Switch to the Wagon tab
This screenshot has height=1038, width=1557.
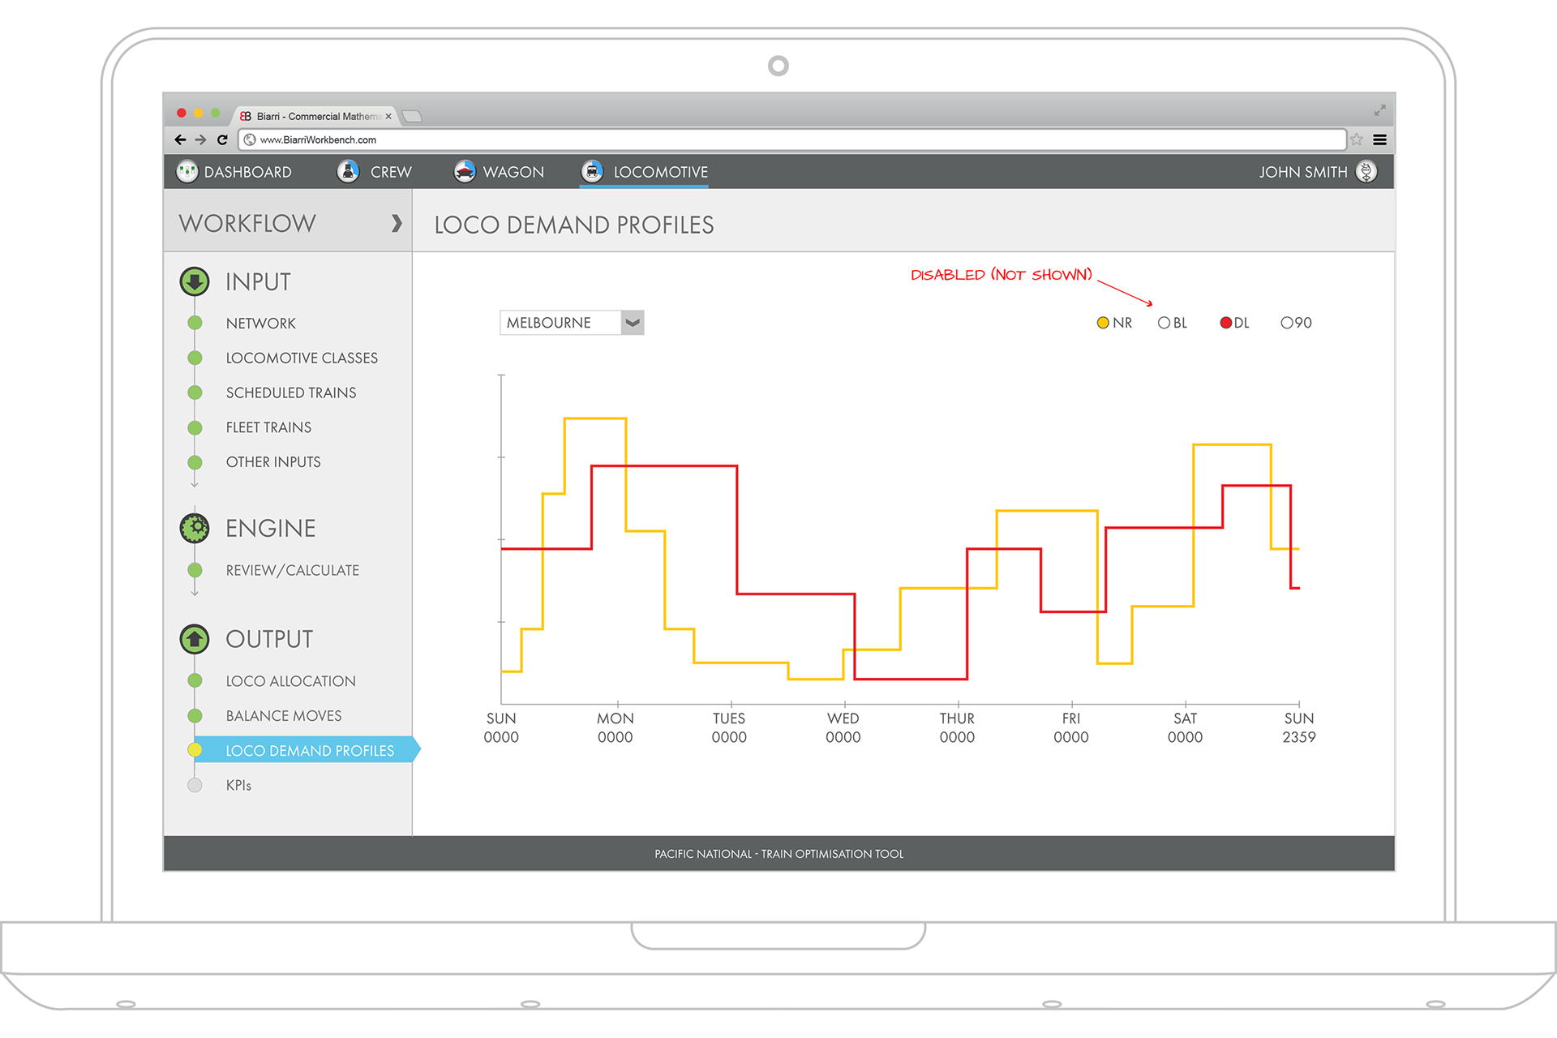click(500, 172)
